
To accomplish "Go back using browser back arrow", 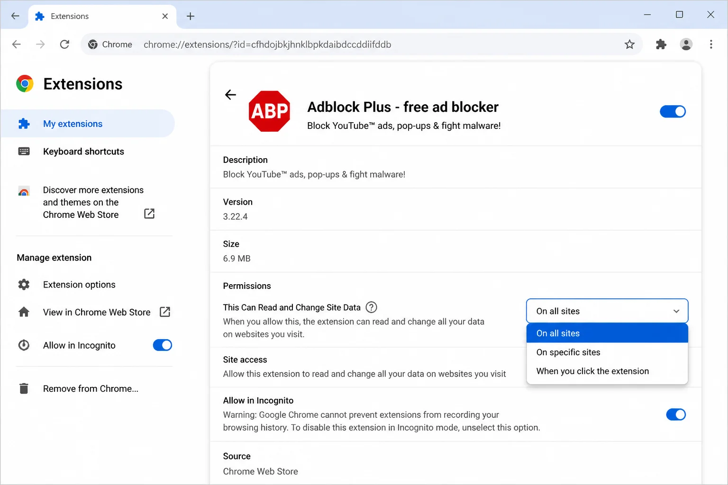I will point(17,44).
